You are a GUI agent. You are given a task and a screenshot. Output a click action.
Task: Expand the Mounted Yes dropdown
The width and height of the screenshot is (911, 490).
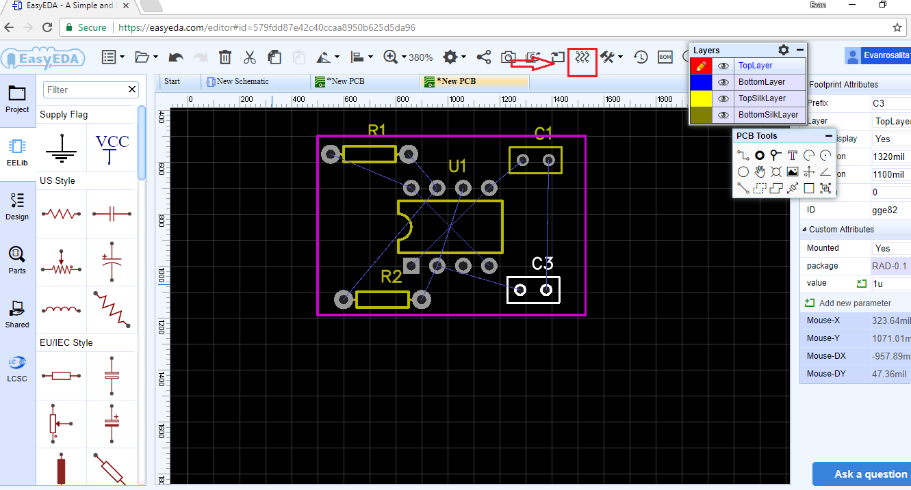pyautogui.click(x=890, y=248)
